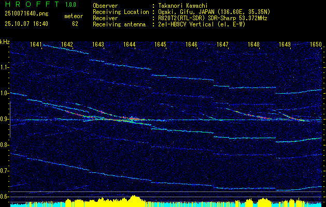Image resolution: width=326 pixels, height=207 pixels.
Task: Click the 'Receiving Location' label
Action: tap(121, 12)
